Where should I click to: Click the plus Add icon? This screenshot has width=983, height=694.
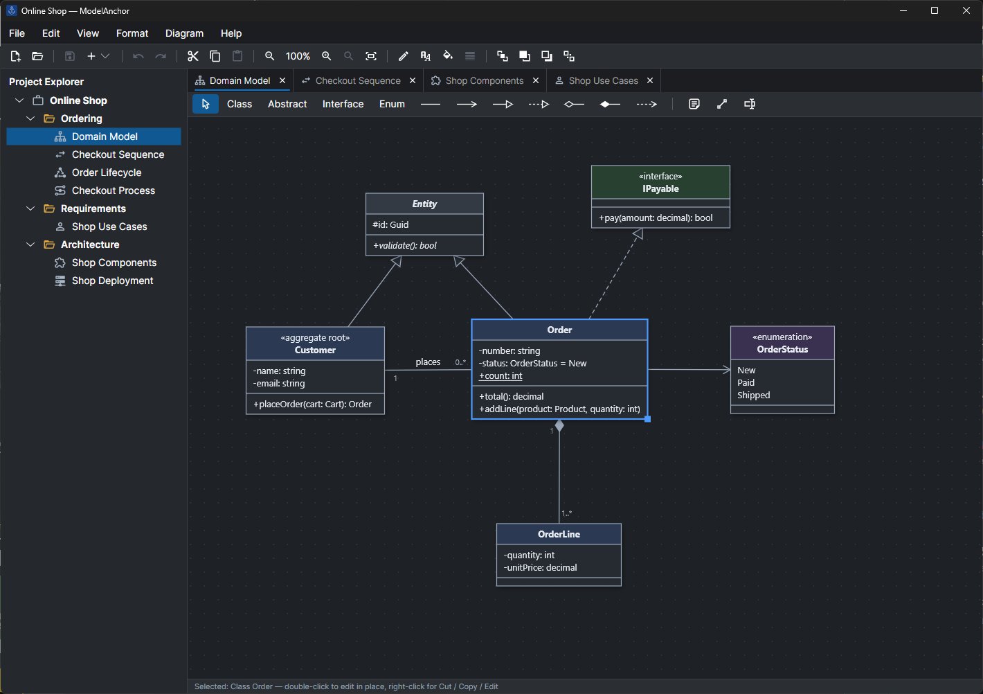pyautogui.click(x=91, y=56)
